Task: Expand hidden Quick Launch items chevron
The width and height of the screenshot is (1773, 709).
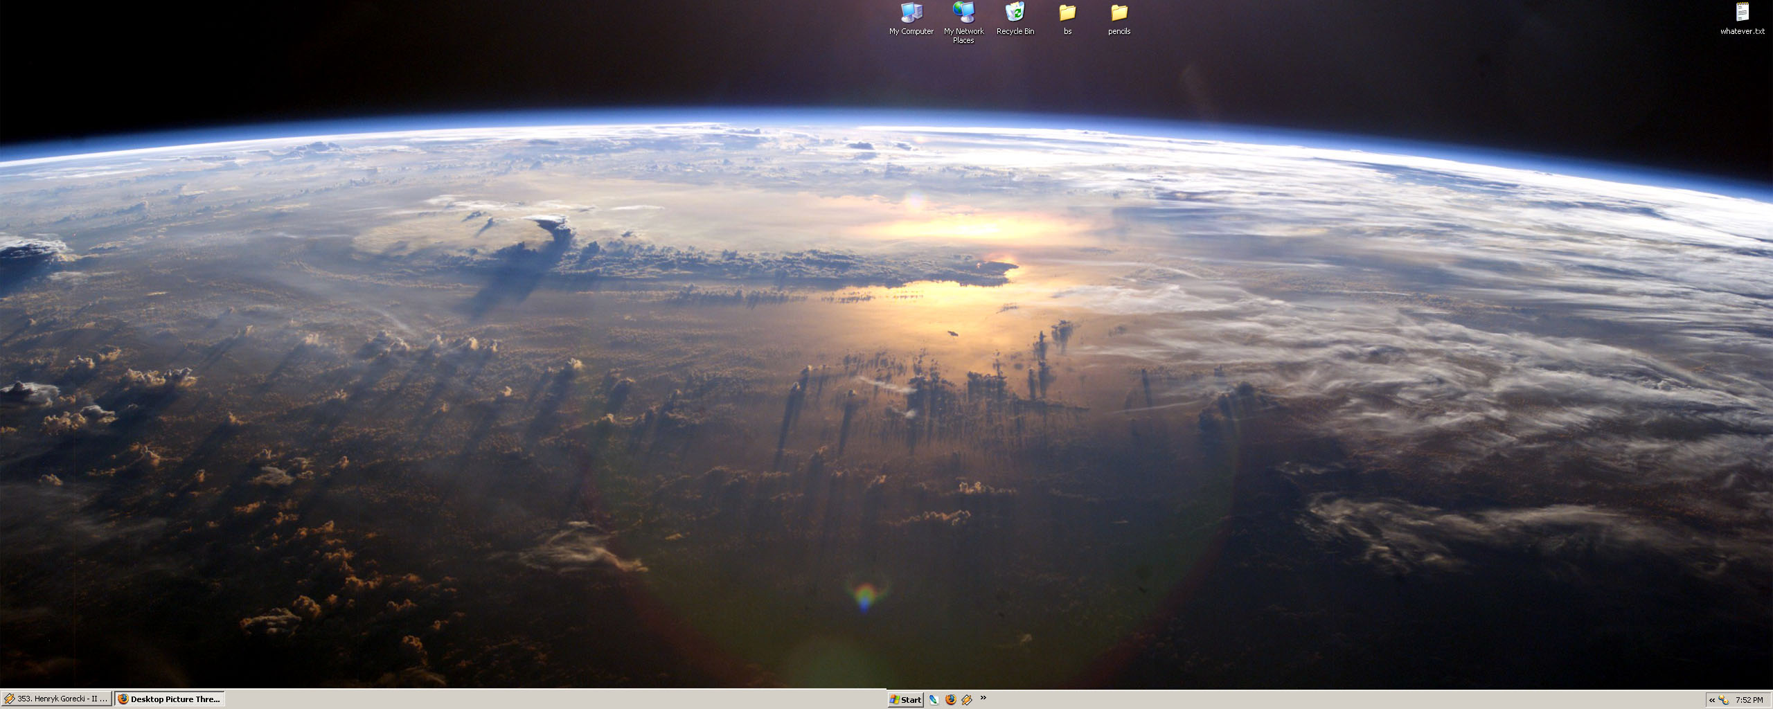Action: pyautogui.click(x=983, y=697)
